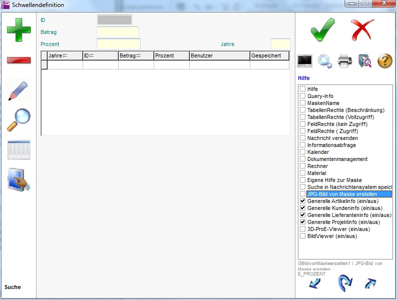This screenshot has height=300, width=397.
Task: Enable the BildViewer checkbox
Action: pos(302,236)
